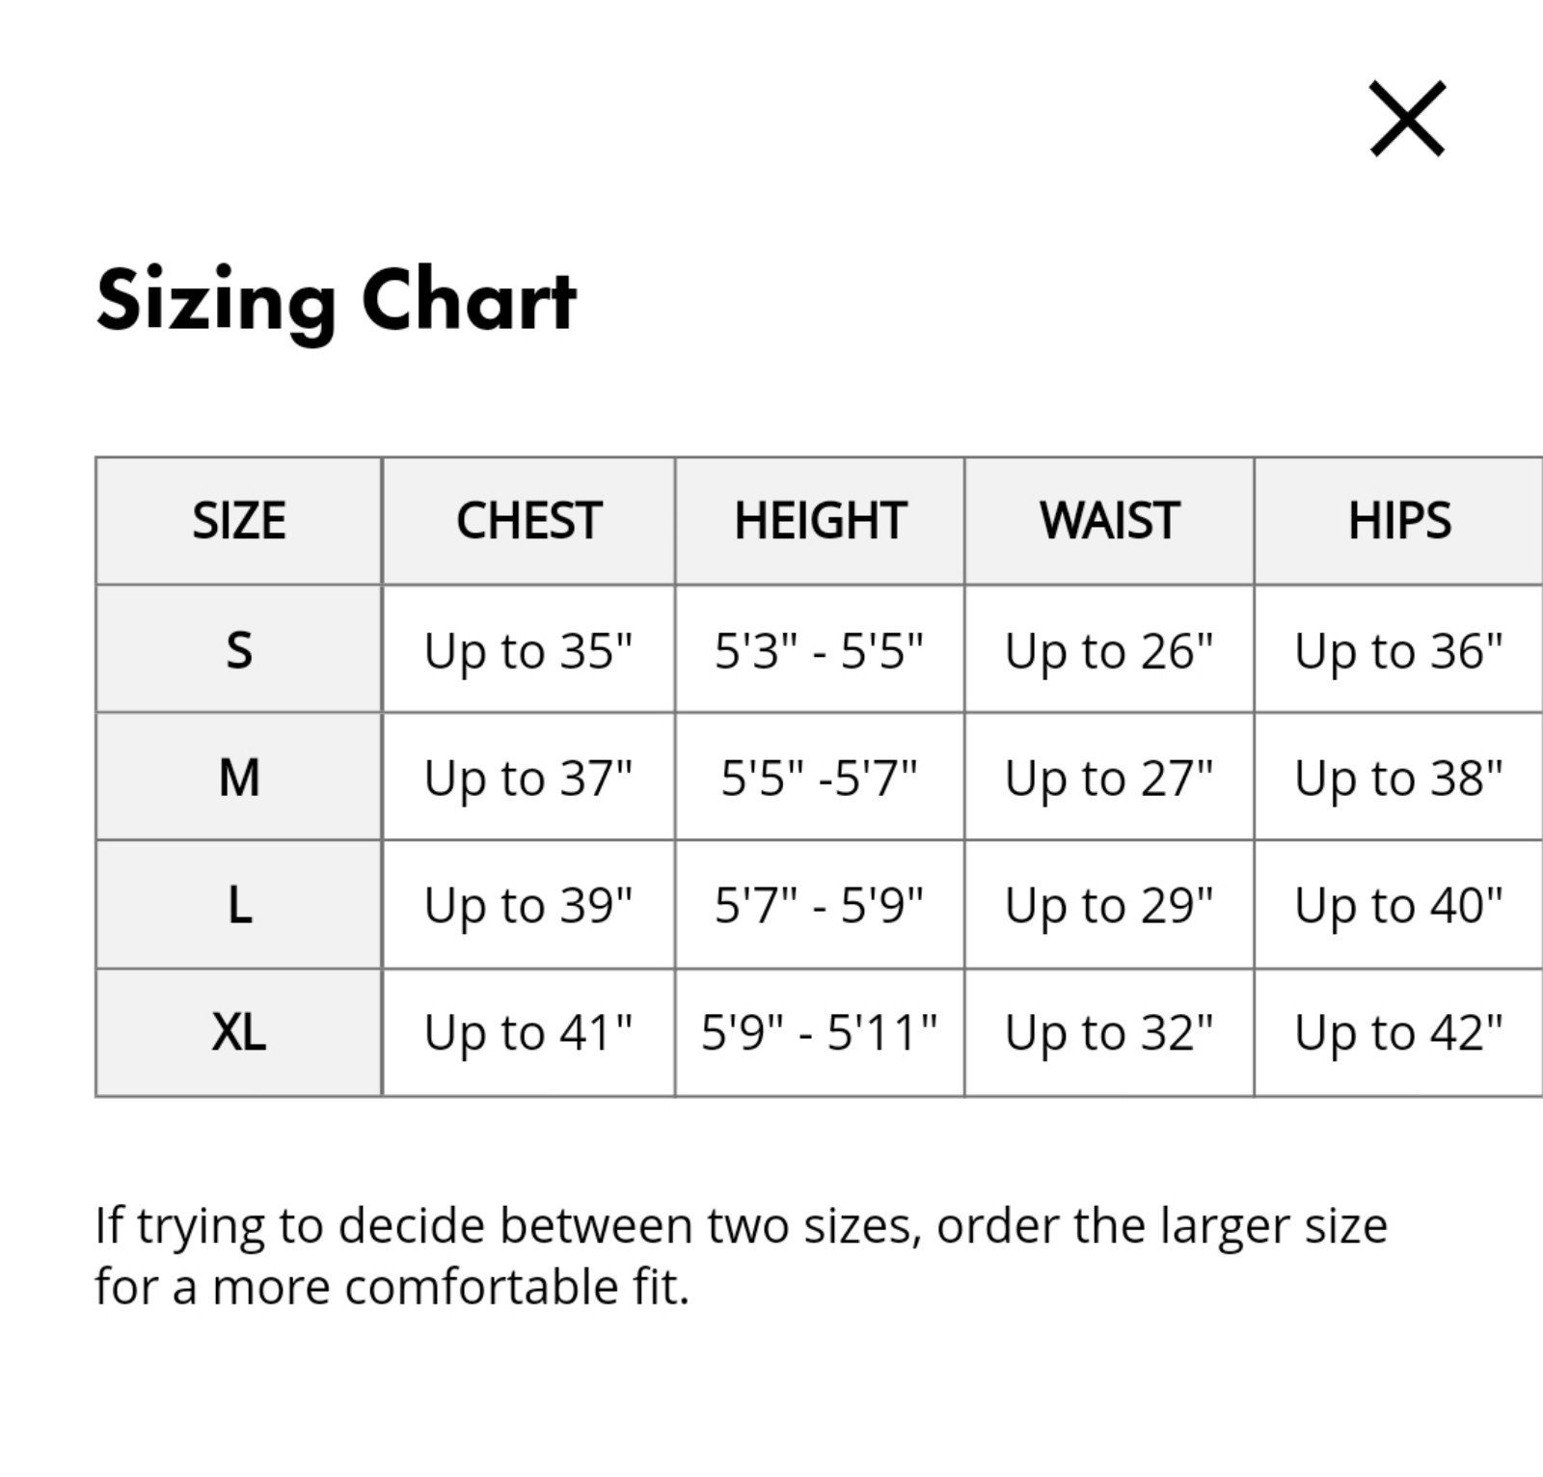Click height range 5'9" - 5'11"

click(x=820, y=1032)
